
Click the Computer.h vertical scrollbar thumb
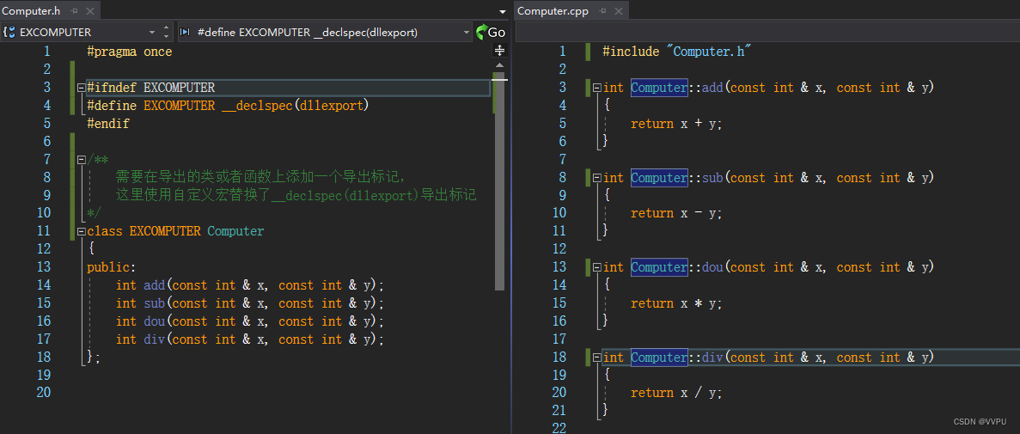click(x=499, y=180)
